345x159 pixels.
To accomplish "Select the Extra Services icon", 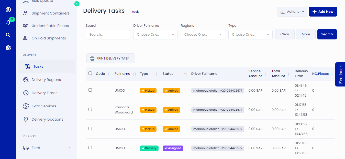I will coord(26,106).
